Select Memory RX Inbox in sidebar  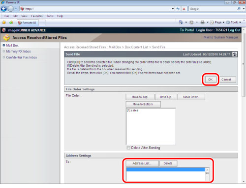tap(18, 52)
